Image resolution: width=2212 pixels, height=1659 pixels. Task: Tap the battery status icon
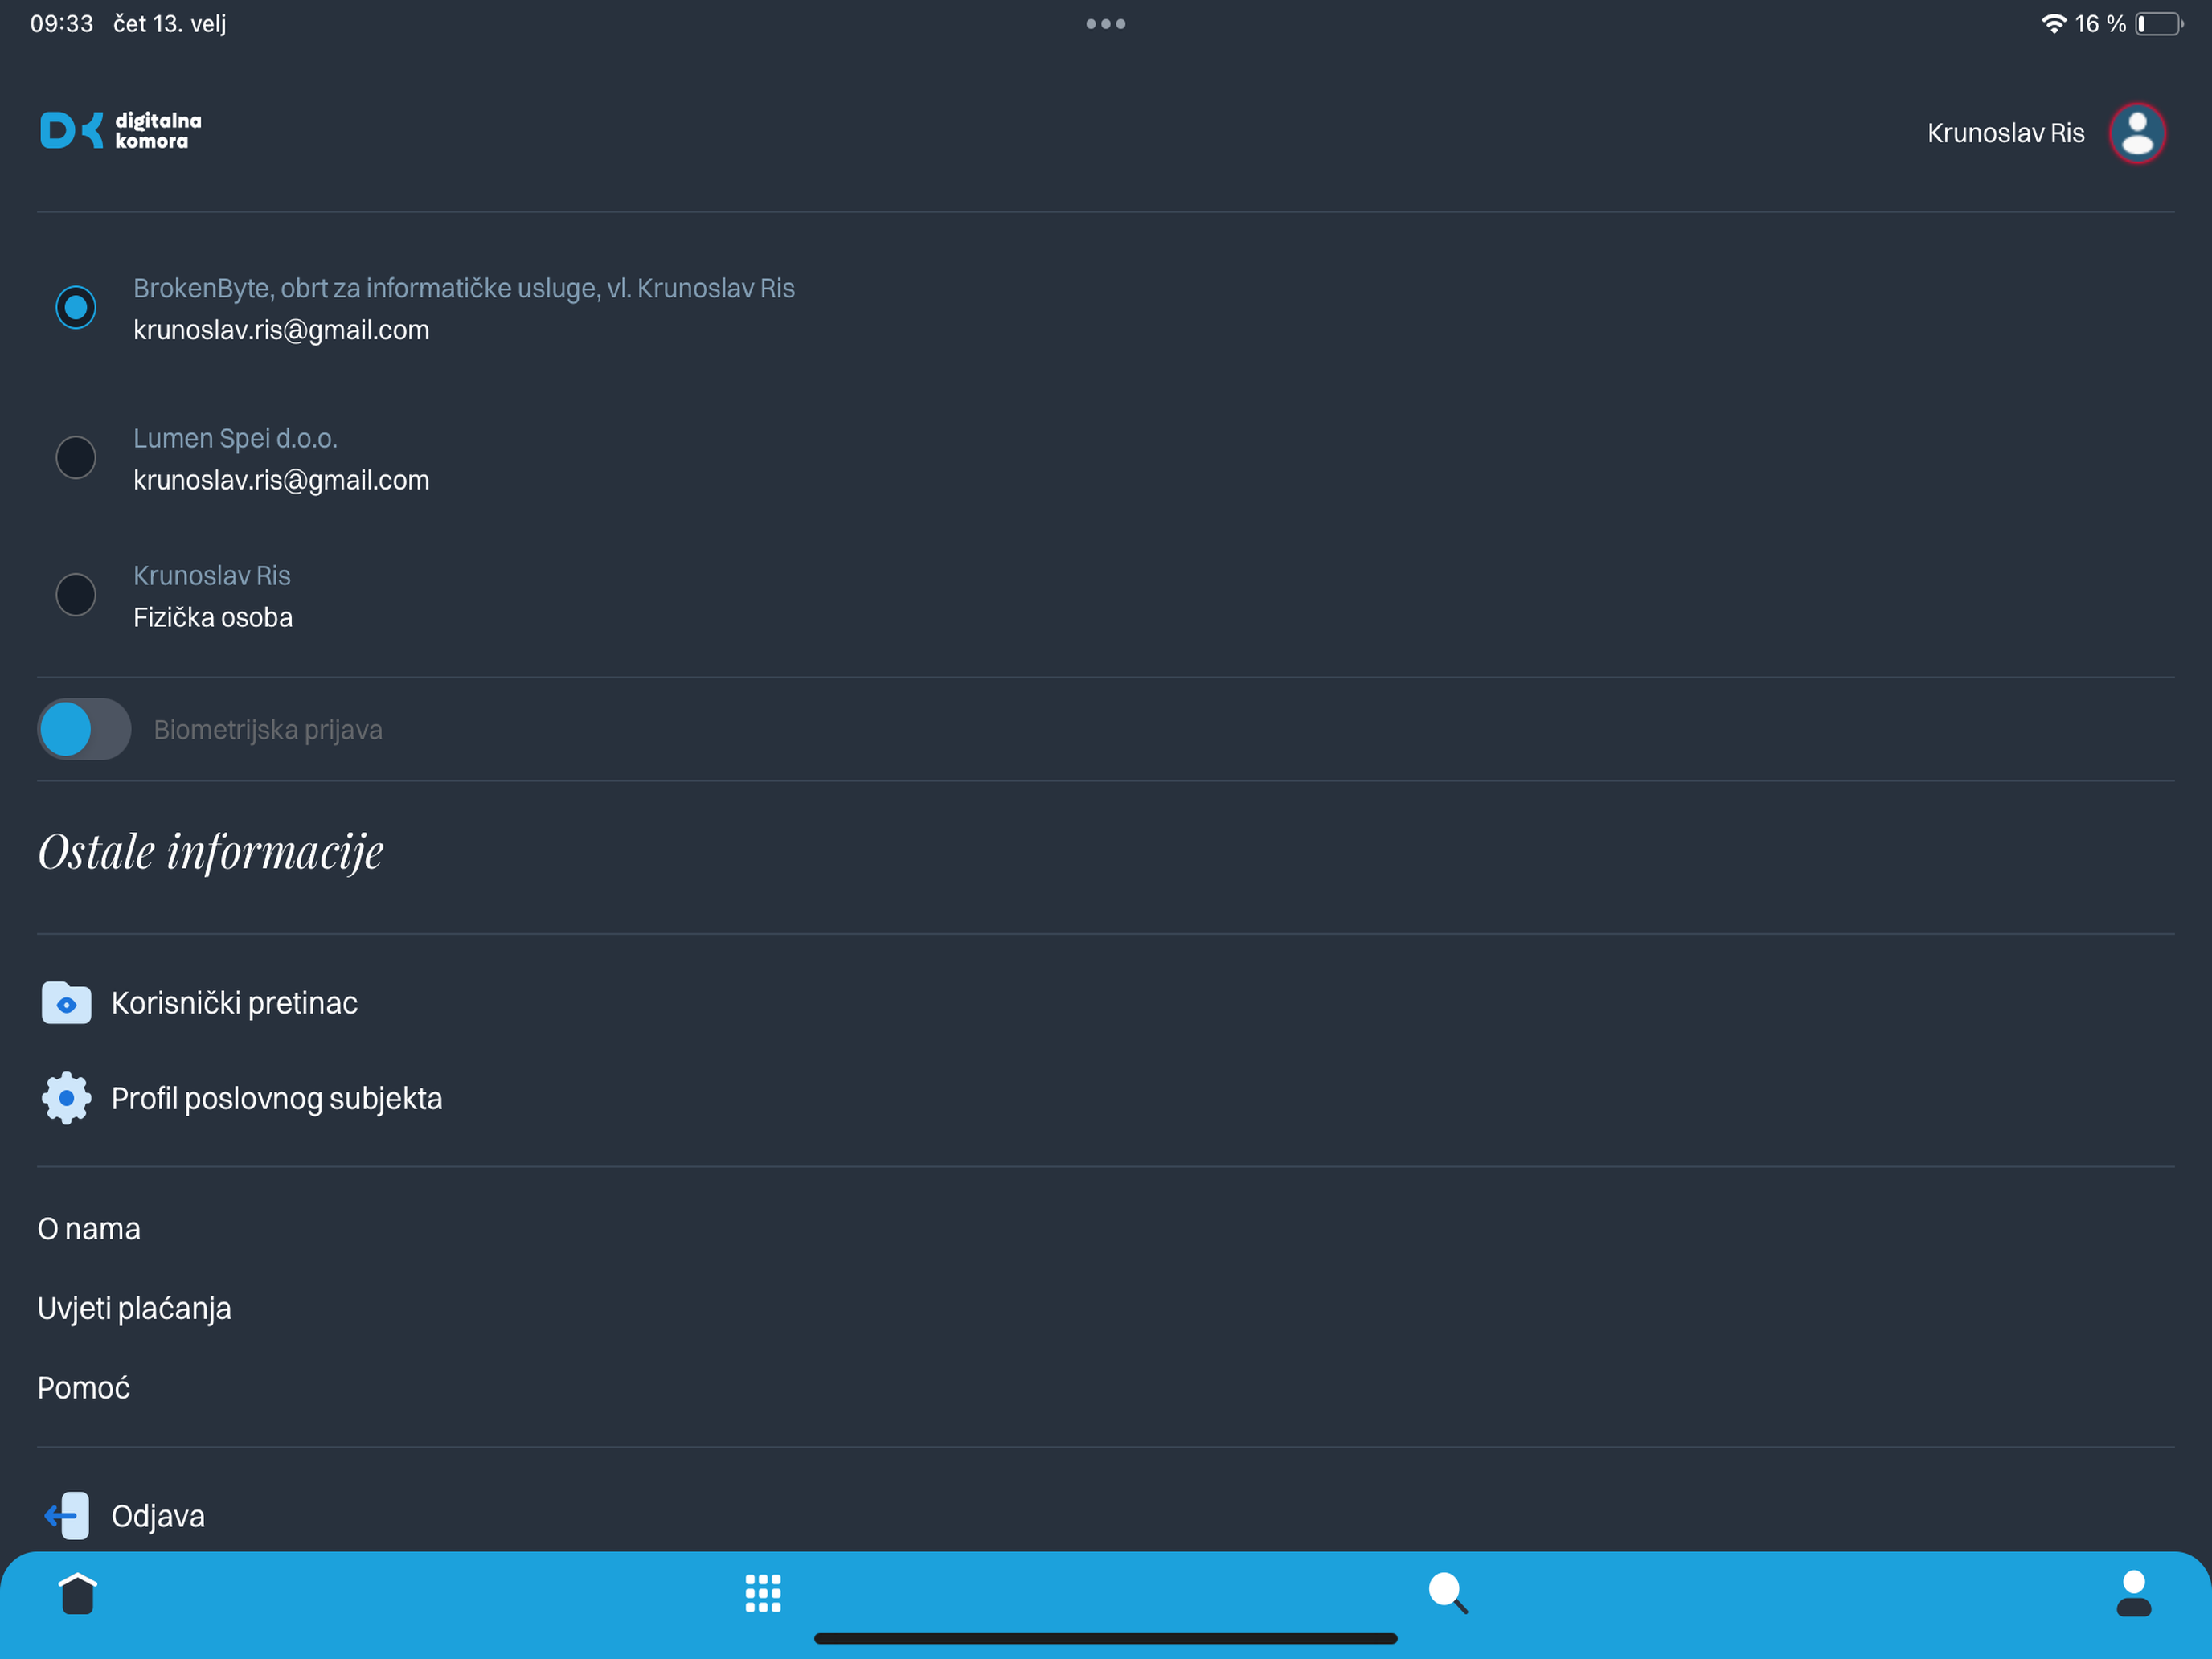[x=2158, y=24]
